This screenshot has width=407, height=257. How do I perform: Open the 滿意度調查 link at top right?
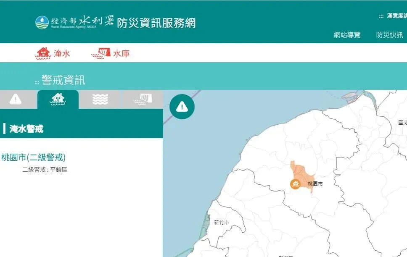(396, 16)
